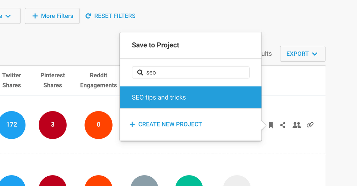Click the RESET FILTERS link
The image size is (357, 186).
pos(115,16)
